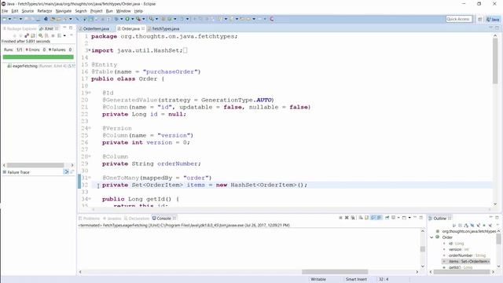
Task: Click the editor vertical scrollbar
Action: 495,61
